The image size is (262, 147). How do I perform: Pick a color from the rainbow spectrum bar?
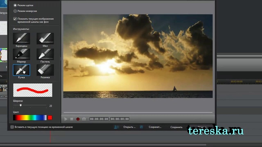[x=30, y=118]
